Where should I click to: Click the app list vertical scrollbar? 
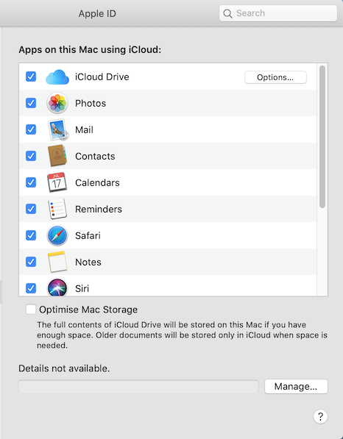pyautogui.click(x=322, y=137)
